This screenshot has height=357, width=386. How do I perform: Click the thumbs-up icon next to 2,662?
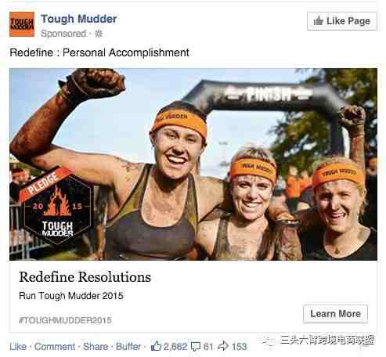156,346
